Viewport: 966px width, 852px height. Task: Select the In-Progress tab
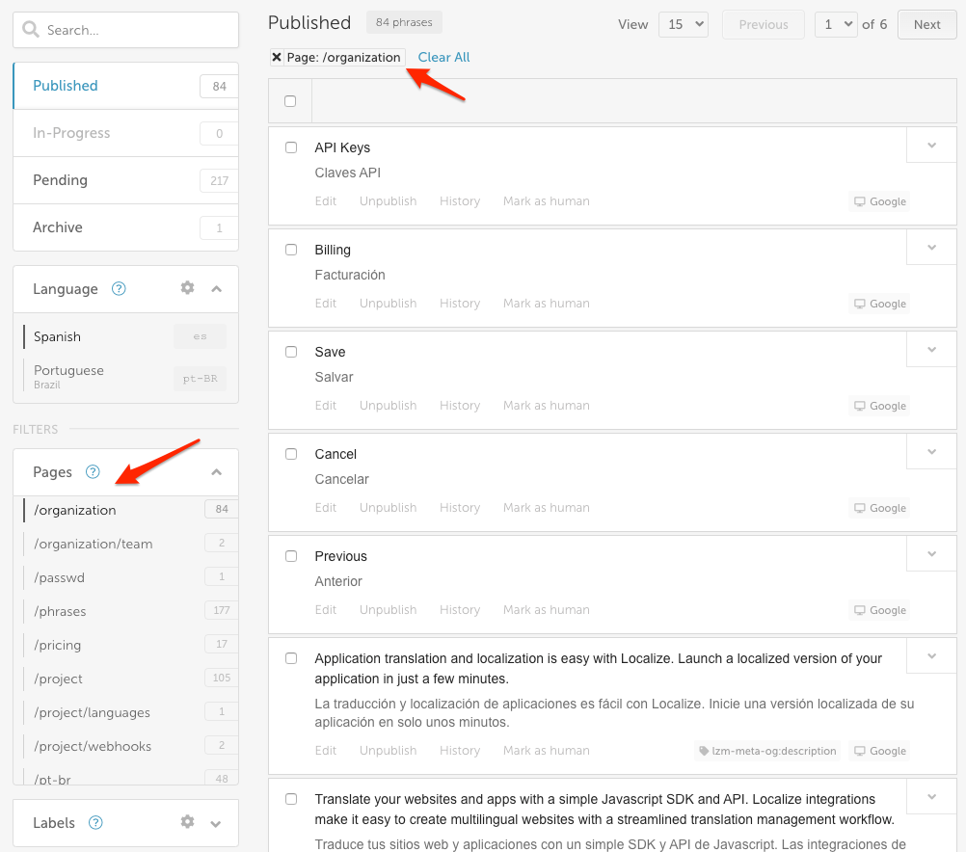[126, 133]
